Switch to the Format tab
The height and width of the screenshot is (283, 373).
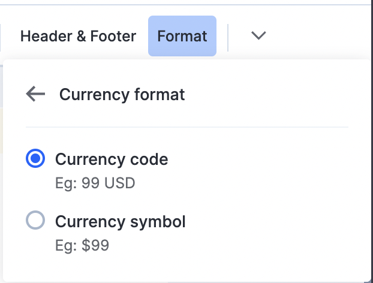tap(182, 36)
